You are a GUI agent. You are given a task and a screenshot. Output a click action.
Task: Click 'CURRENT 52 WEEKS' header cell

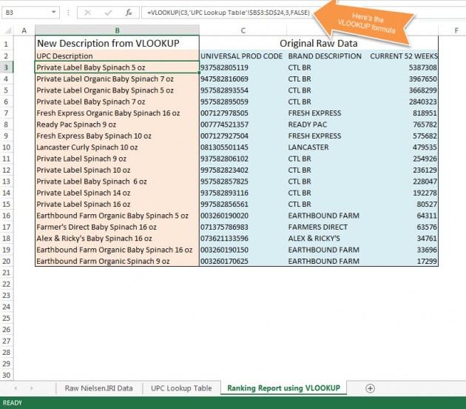click(x=404, y=56)
